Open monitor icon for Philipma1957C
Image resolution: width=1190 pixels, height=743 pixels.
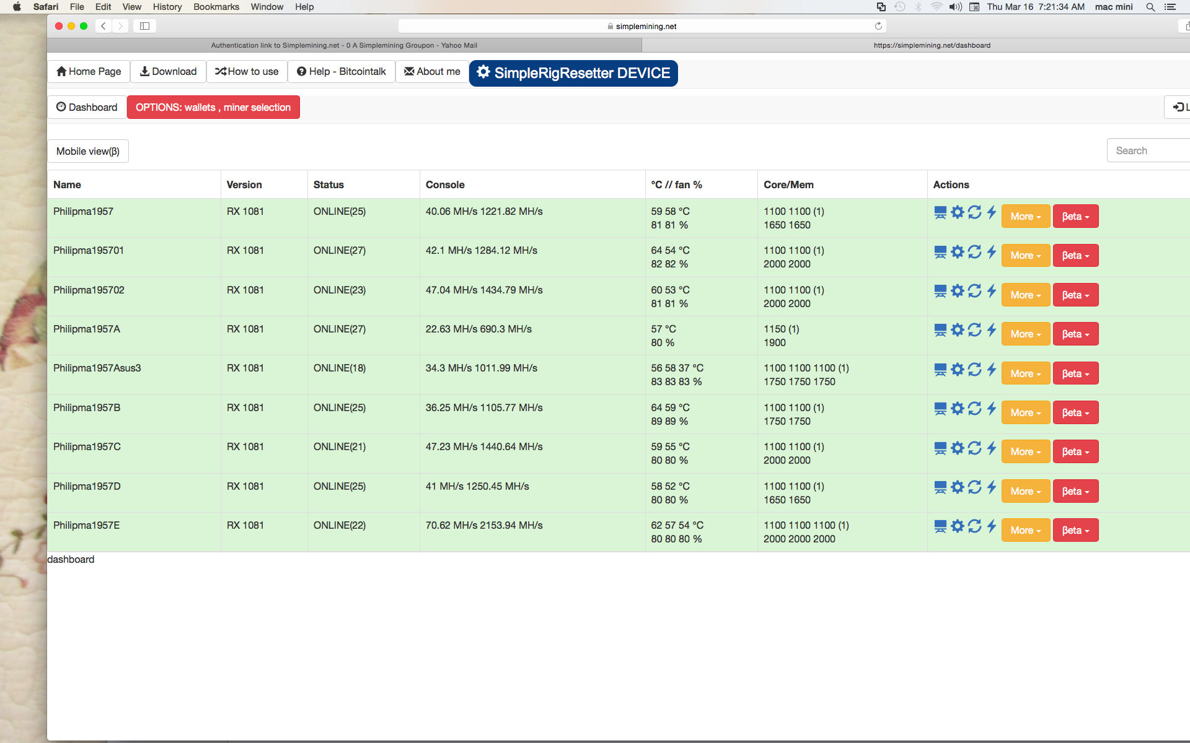pos(940,448)
